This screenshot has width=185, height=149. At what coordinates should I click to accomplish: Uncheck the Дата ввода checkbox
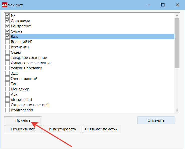point(7,21)
